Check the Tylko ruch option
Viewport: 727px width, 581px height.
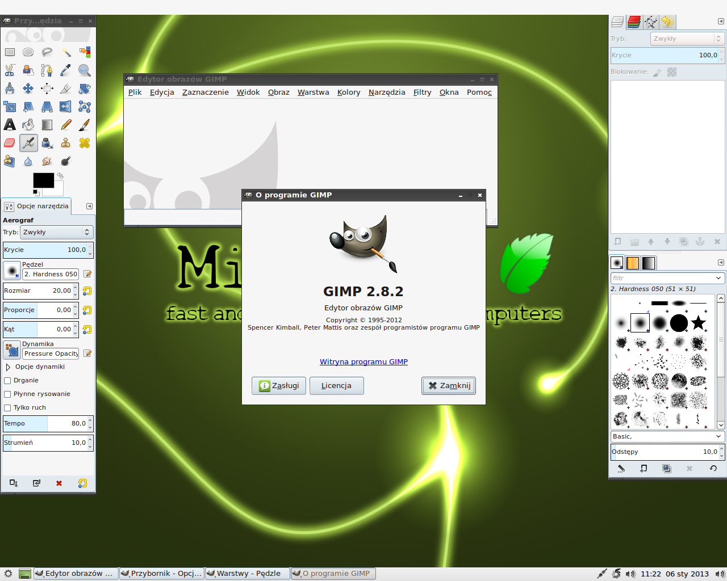coord(7,408)
